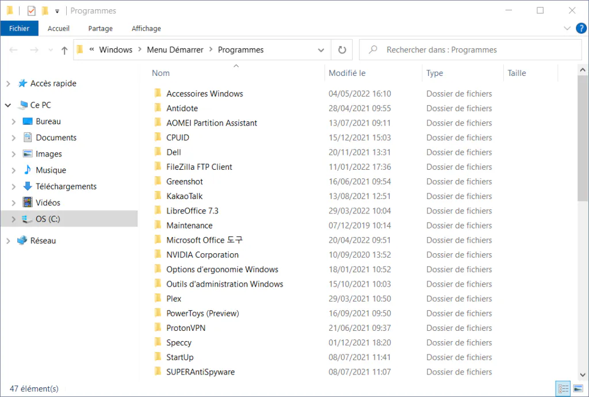This screenshot has width=589, height=397.
Task: Sort by the Type column header
Action: point(435,73)
